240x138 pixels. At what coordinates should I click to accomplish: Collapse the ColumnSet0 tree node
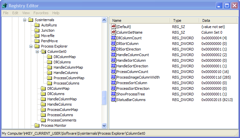tap(37, 52)
